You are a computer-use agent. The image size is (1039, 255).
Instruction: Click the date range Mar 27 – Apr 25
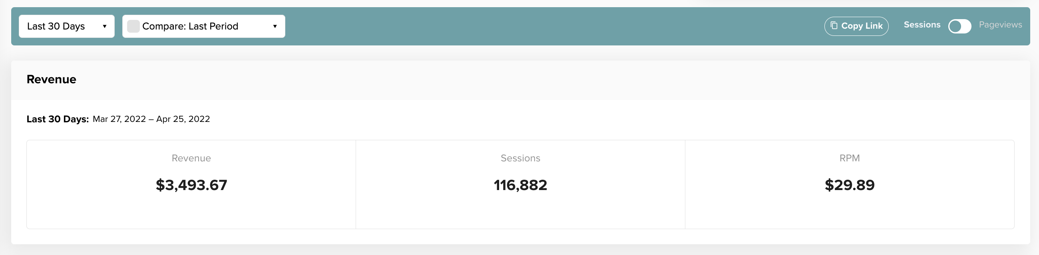coord(151,119)
